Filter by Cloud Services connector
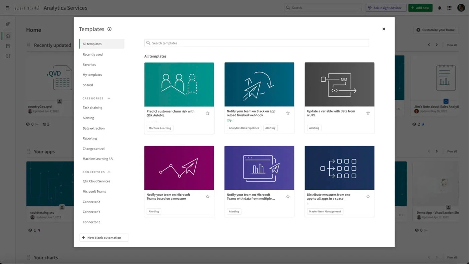469x264 pixels. [96, 181]
